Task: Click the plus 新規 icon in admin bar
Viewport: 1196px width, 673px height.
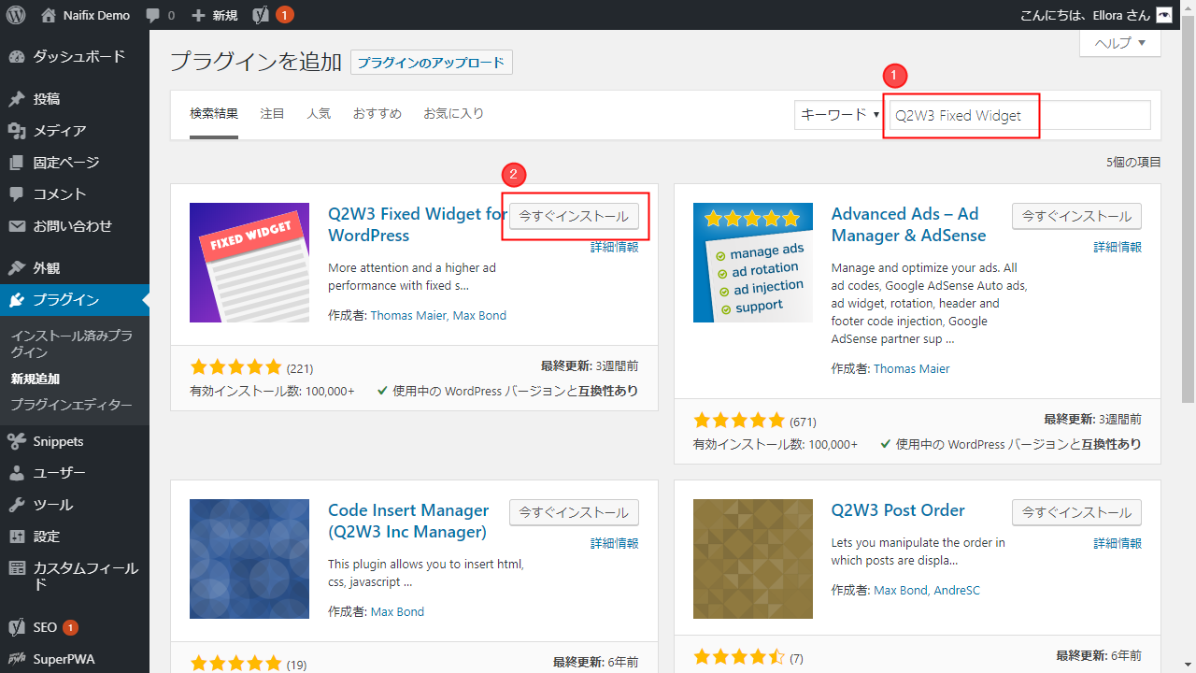Action: (198, 15)
